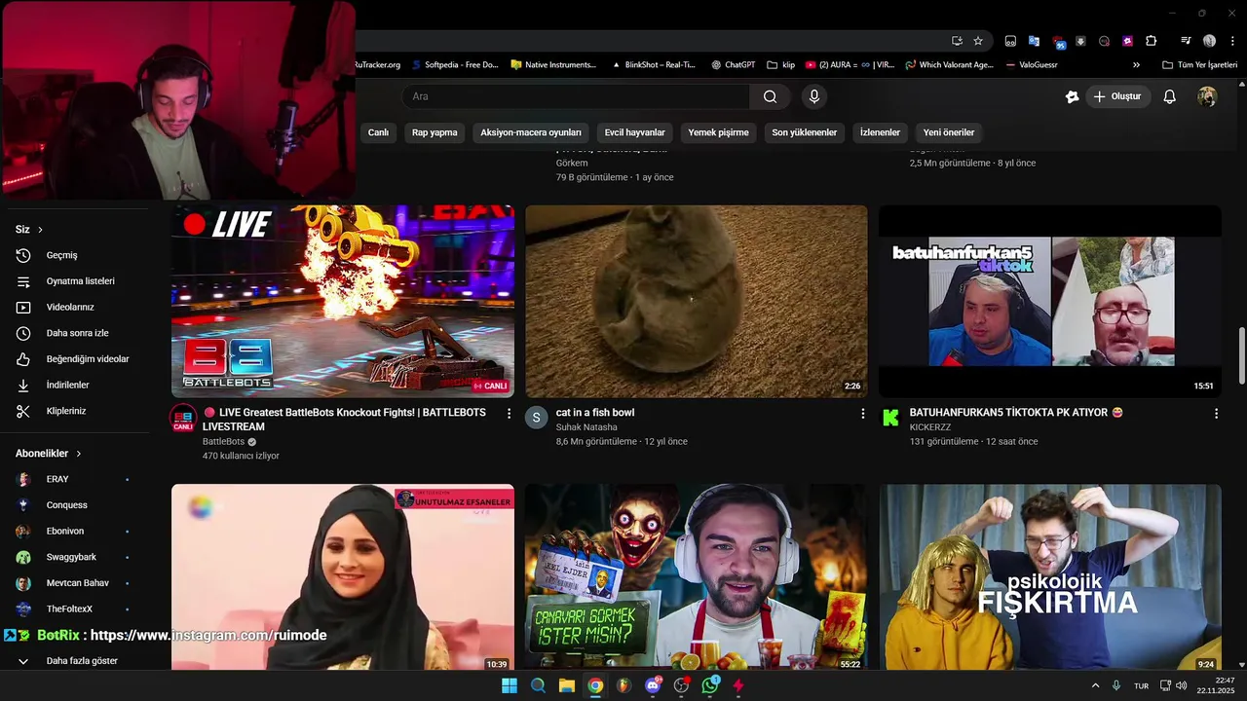
Task: Open the Windows Start menu
Action: (509, 685)
